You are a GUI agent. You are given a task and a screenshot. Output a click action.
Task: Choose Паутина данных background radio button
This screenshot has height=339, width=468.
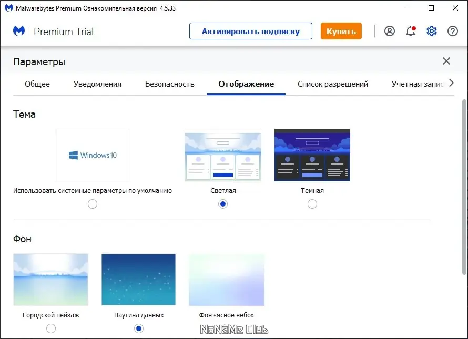[139, 328]
